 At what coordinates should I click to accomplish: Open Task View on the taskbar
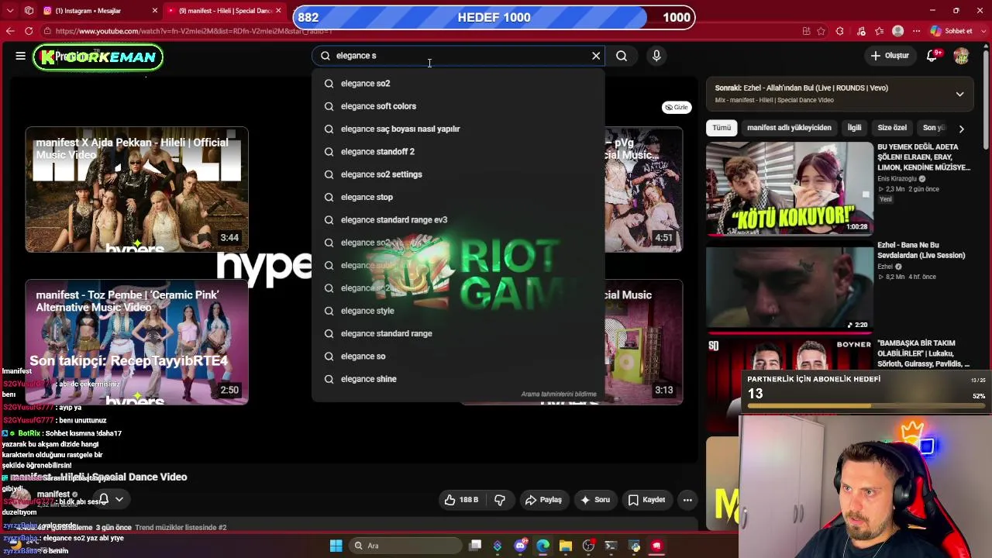[475, 546]
